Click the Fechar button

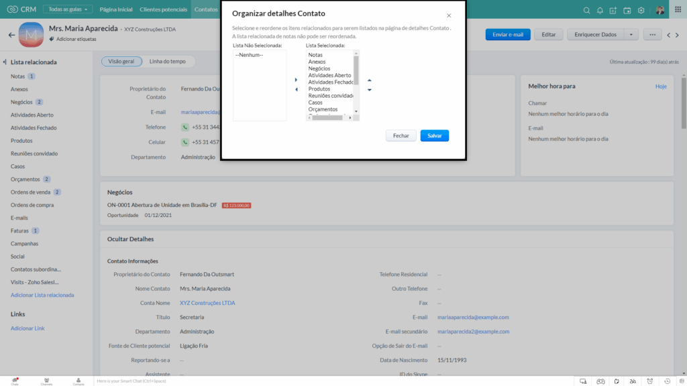[401, 135]
